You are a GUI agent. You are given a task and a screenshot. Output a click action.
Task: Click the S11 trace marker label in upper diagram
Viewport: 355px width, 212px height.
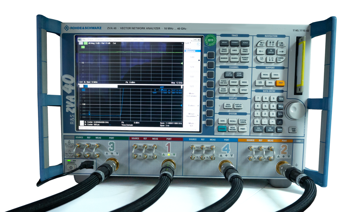click(x=83, y=47)
